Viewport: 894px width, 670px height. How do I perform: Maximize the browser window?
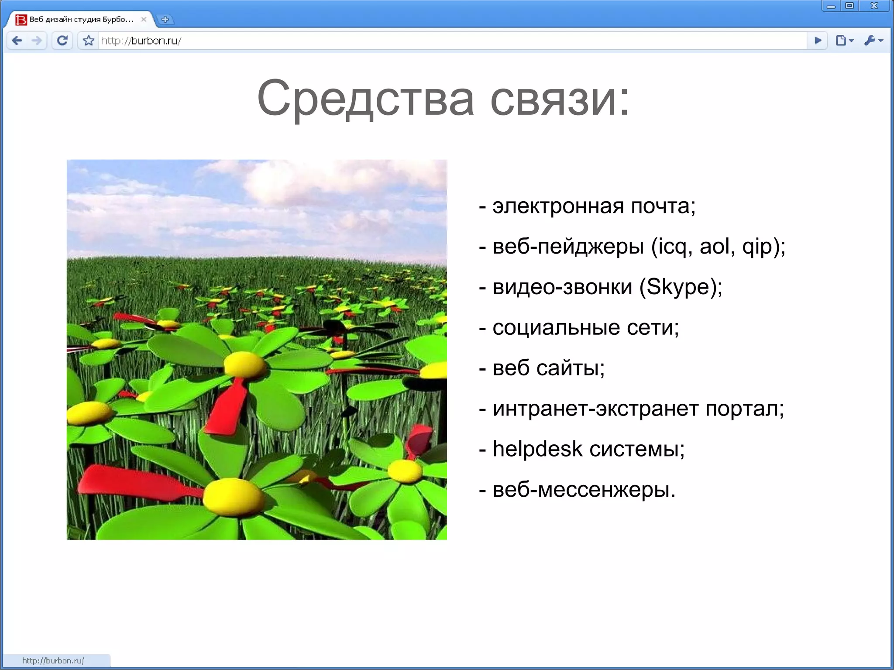pyautogui.click(x=849, y=6)
